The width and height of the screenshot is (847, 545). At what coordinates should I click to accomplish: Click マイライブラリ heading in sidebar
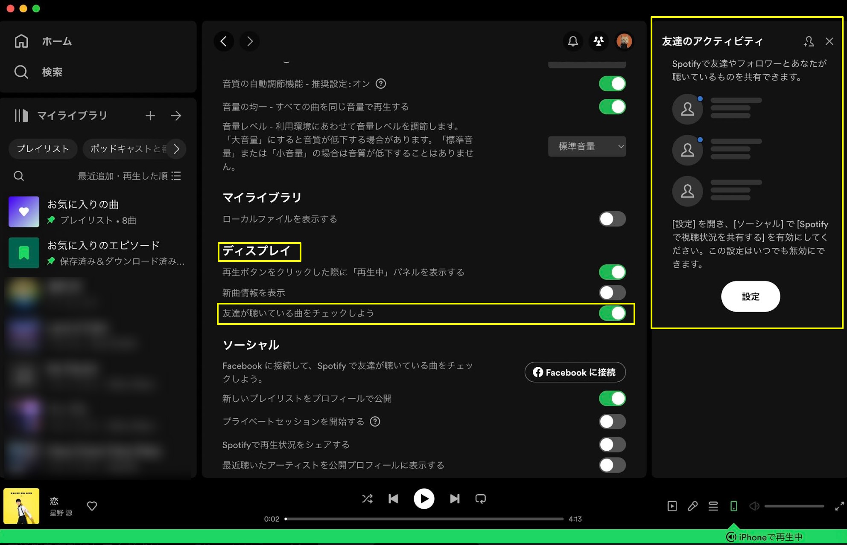coord(72,116)
